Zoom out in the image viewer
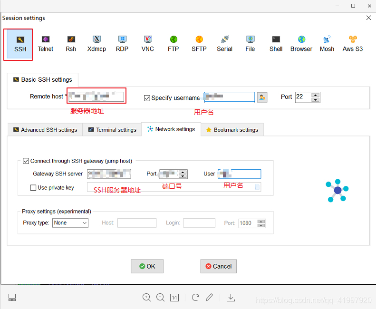Screen dimensions: 376x309 click(x=160, y=298)
